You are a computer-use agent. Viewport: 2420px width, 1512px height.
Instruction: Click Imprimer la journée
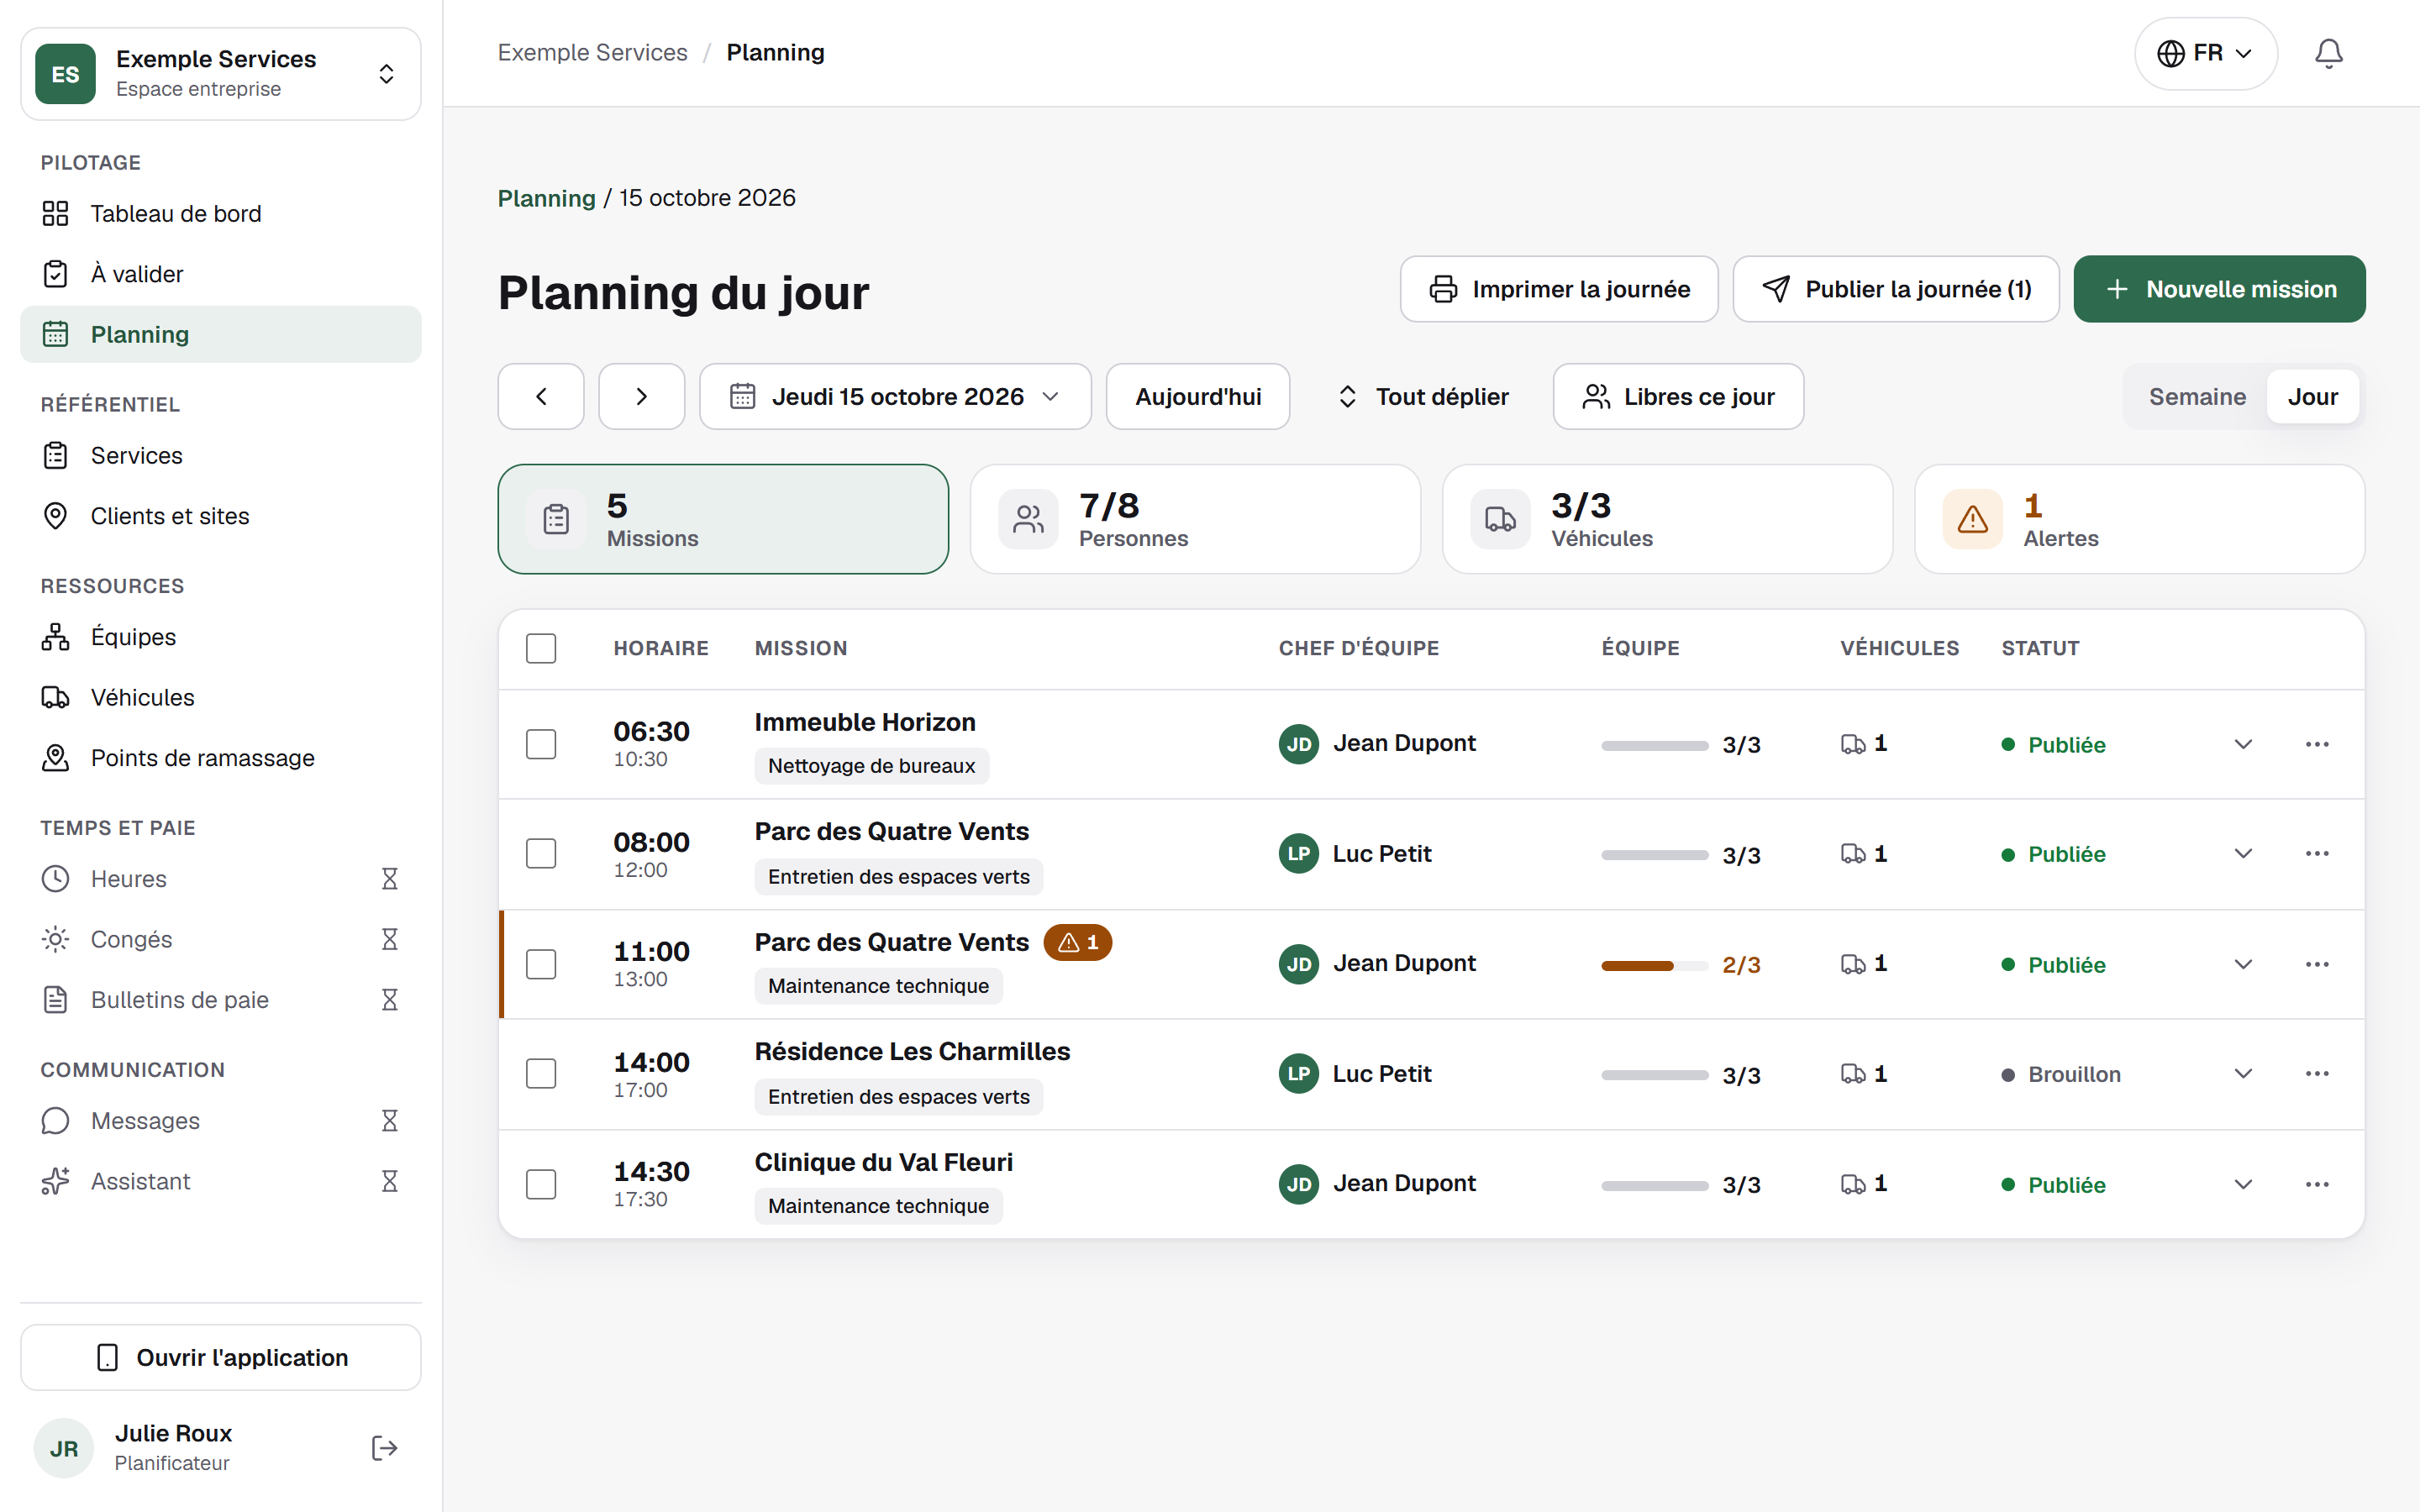coord(1559,289)
